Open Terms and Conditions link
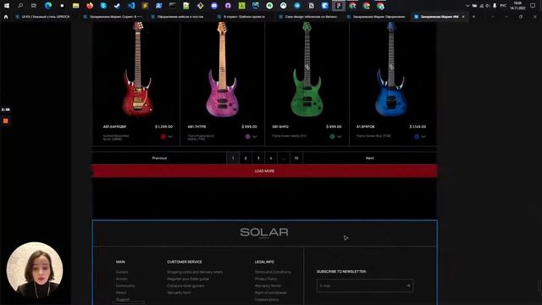Screen dimensions: 542x305 (273, 272)
